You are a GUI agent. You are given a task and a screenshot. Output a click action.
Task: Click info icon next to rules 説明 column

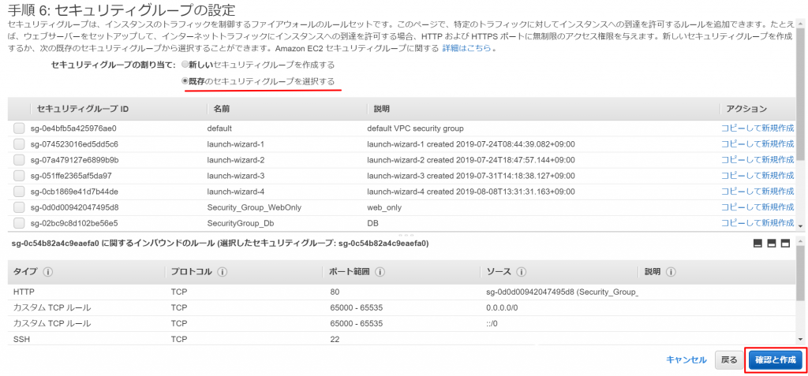tap(671, 272)
